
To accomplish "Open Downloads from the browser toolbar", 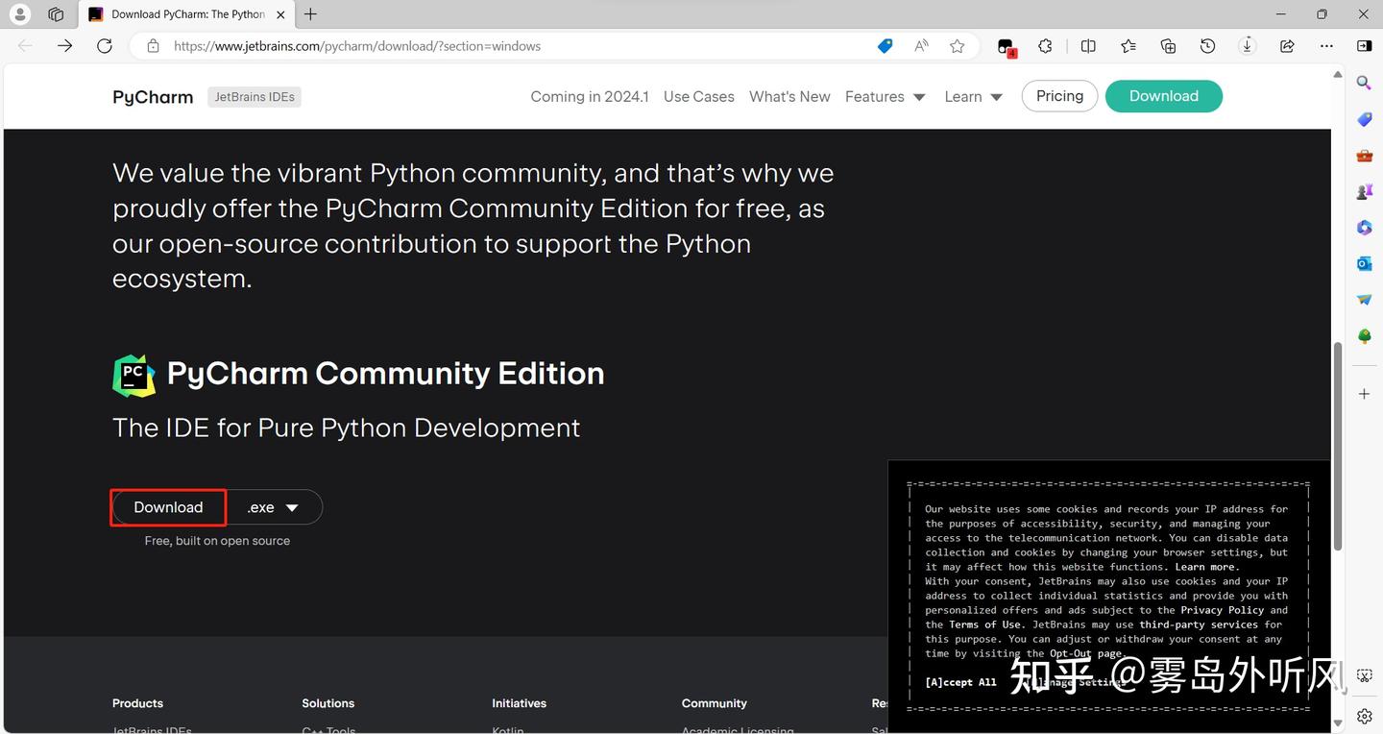I will 1247,45.
